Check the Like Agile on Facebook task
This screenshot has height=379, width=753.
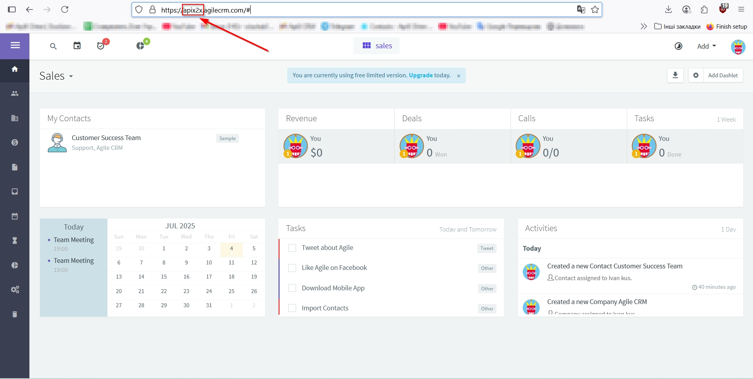pyautogui.click(x=292, y=268)
